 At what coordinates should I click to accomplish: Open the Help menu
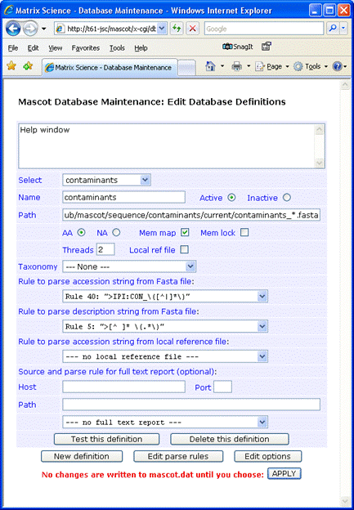click(x=141, y=48)
